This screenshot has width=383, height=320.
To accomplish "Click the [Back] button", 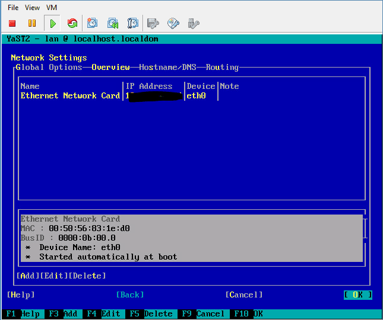I will 130,295.
